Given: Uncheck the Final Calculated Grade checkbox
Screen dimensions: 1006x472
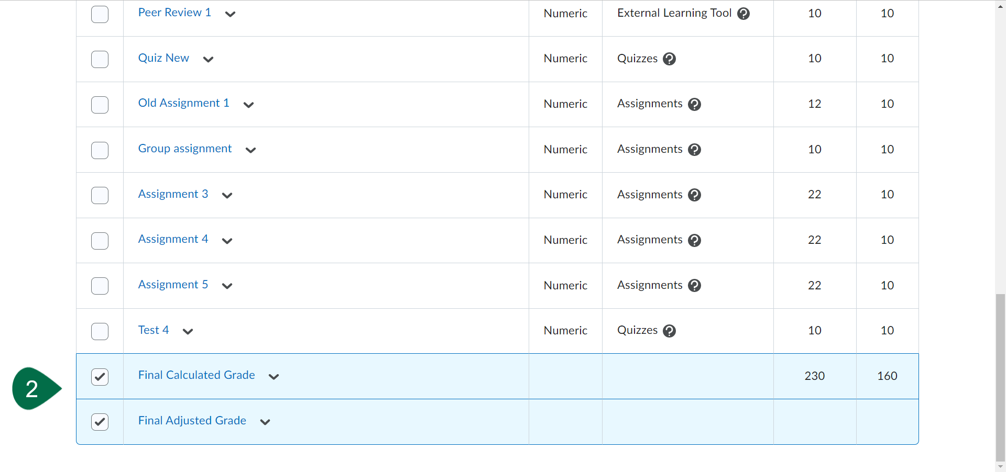Looking at the screenshot, I should pyautogui.click(x=100, y=377).
